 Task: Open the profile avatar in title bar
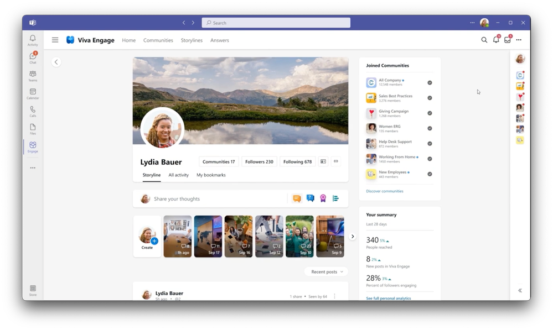tap(484, 23)
